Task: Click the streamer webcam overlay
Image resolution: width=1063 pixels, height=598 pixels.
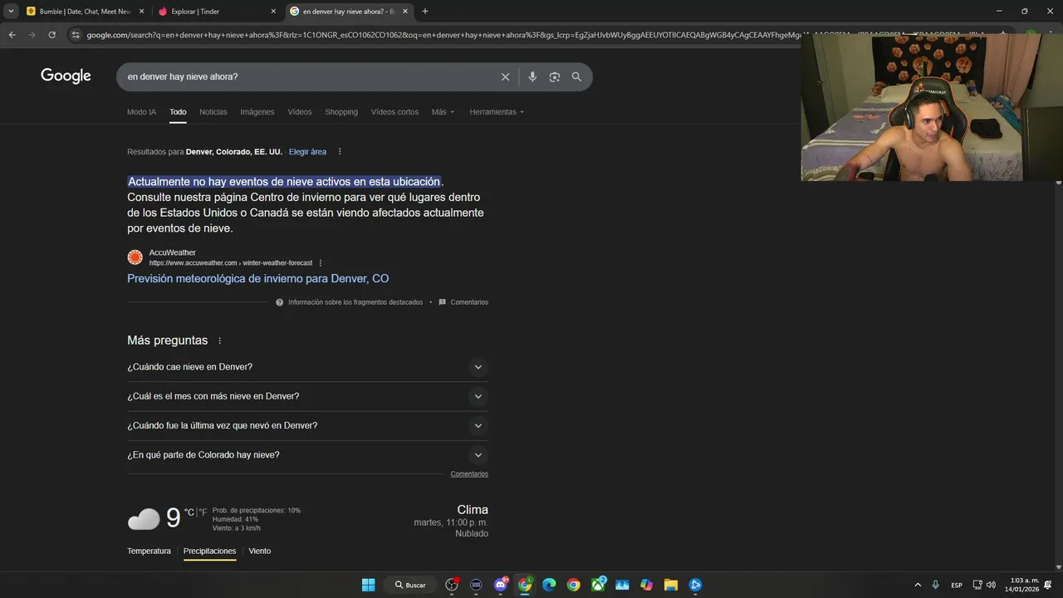Action: point(931,108)
